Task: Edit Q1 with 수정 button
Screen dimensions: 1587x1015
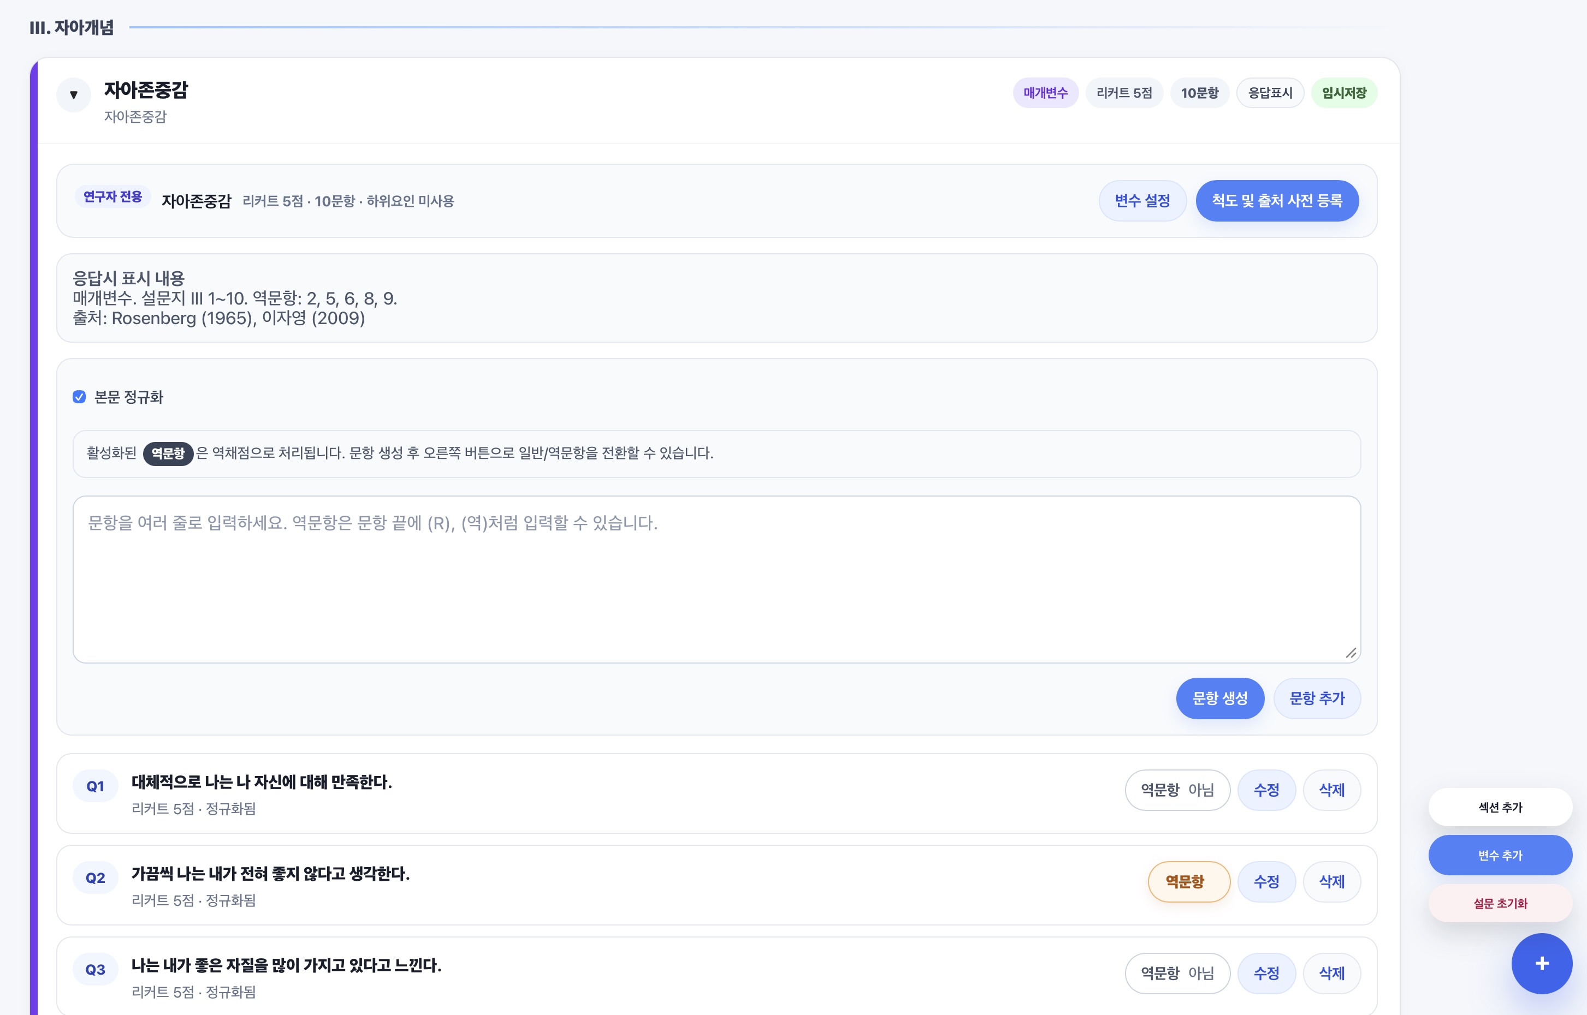Action: point(1266,790)
